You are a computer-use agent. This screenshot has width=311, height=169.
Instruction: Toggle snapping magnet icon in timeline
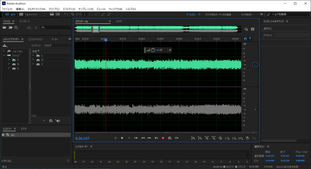tap(246, 39)
